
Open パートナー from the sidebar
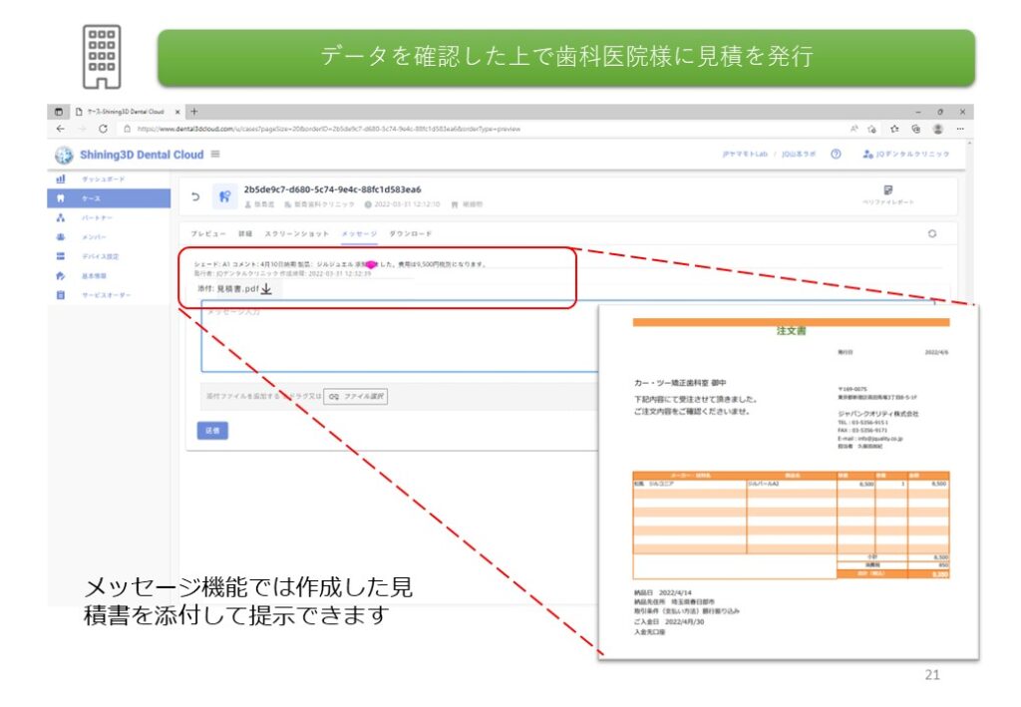click(x=99, y=217)
